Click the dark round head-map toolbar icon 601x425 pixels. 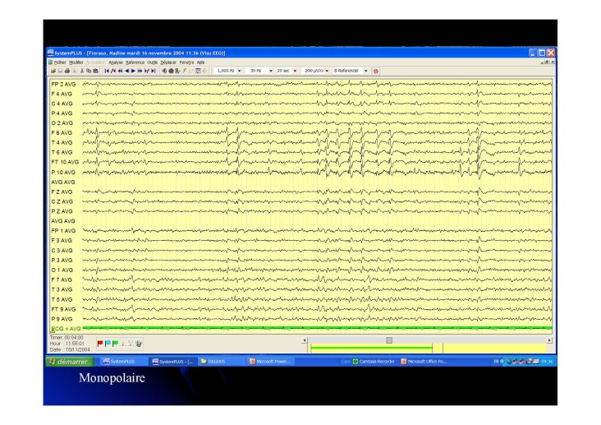(x=171, y=71)
